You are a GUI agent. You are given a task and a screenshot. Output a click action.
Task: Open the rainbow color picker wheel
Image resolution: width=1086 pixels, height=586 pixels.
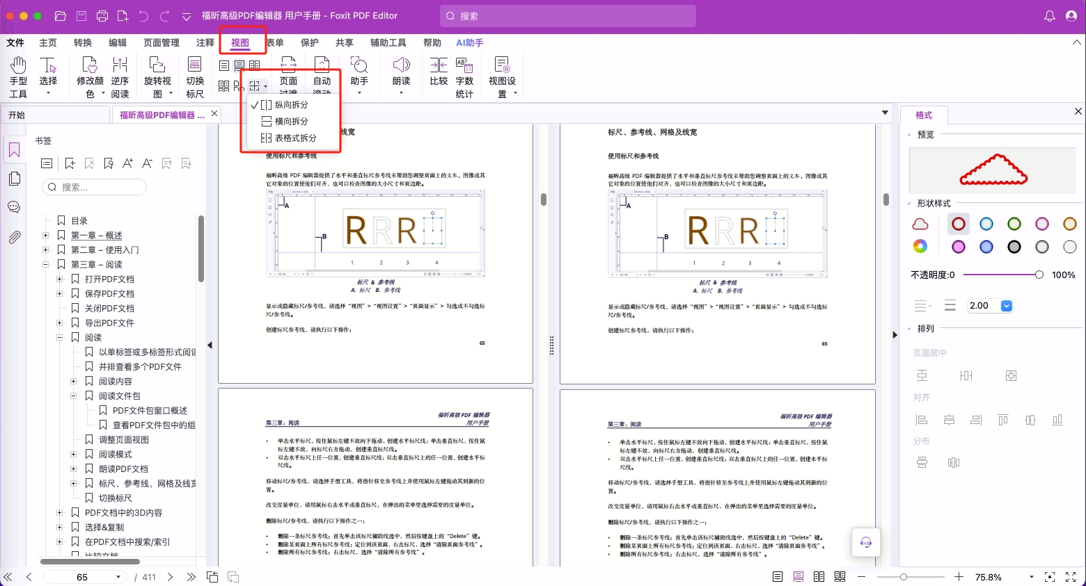920,247
